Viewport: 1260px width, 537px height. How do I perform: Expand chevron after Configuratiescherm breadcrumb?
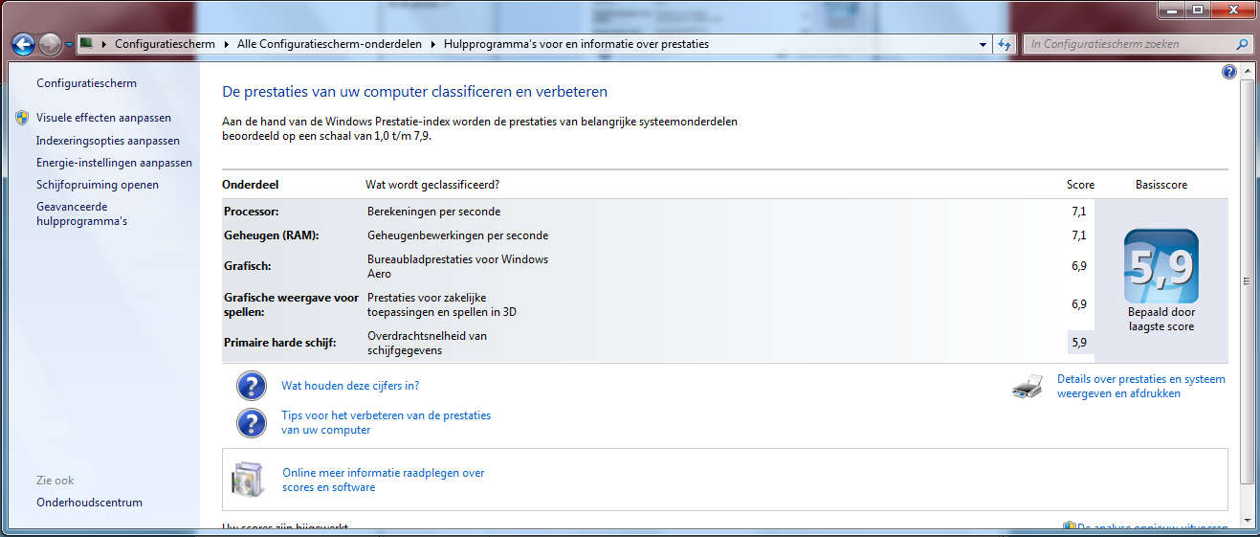click(x=226, y=44)
